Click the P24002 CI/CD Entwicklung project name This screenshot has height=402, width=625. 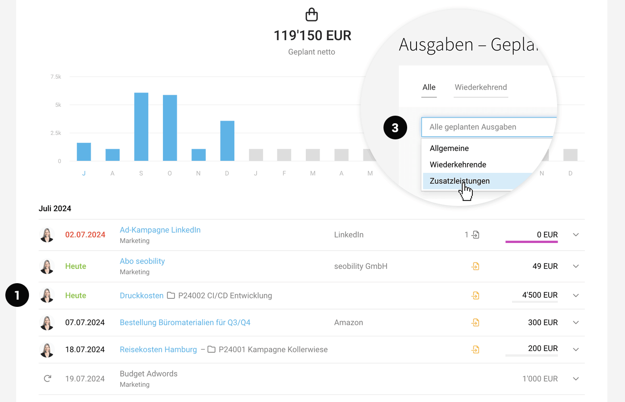pyautogui.click(x=225, y=296)
